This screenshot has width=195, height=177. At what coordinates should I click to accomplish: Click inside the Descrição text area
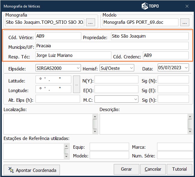point(144,124)
